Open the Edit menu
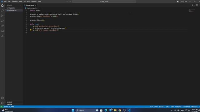This screenshot has height=112, width=200. (9, 2)
